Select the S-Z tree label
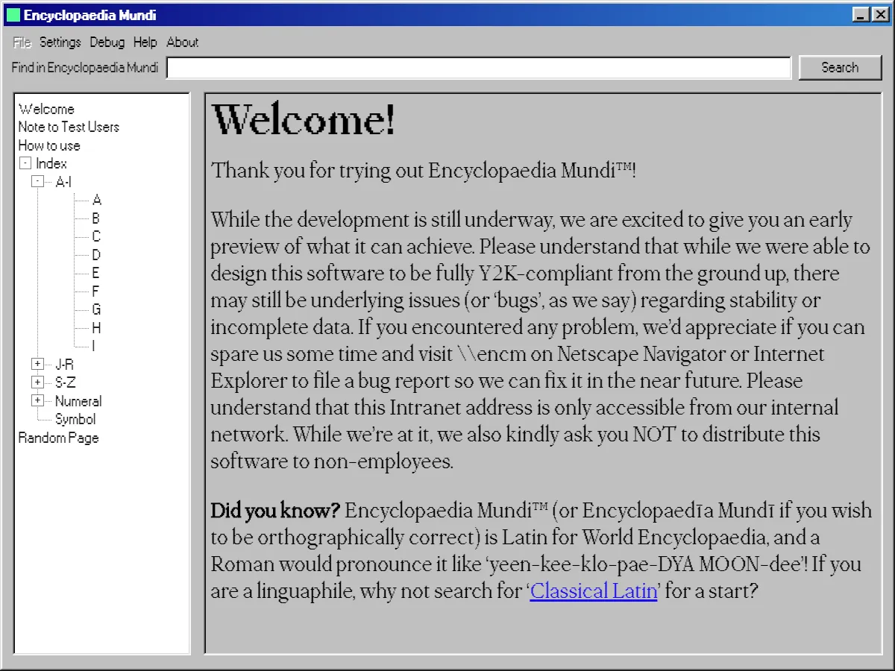The width and height of the screenshot is (895, 671). click(65, 382)
